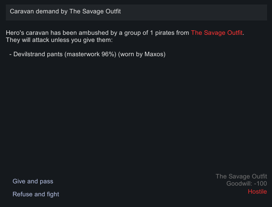Click the pawn name "Maxos"
The image size is (272, 207).
(x=154, y=54)
